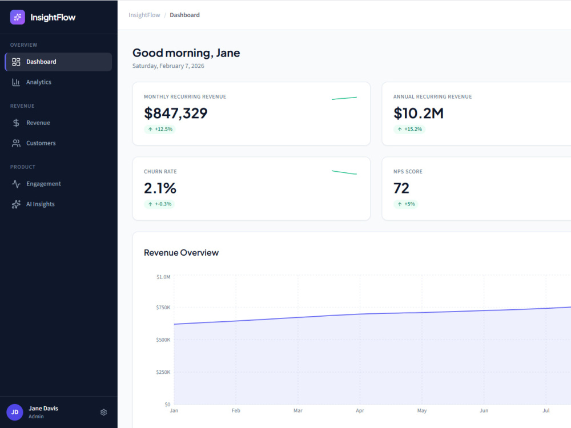The image size is (571, 428).
Task: Click the PRODUCT section header
Action: coord(23,167)
